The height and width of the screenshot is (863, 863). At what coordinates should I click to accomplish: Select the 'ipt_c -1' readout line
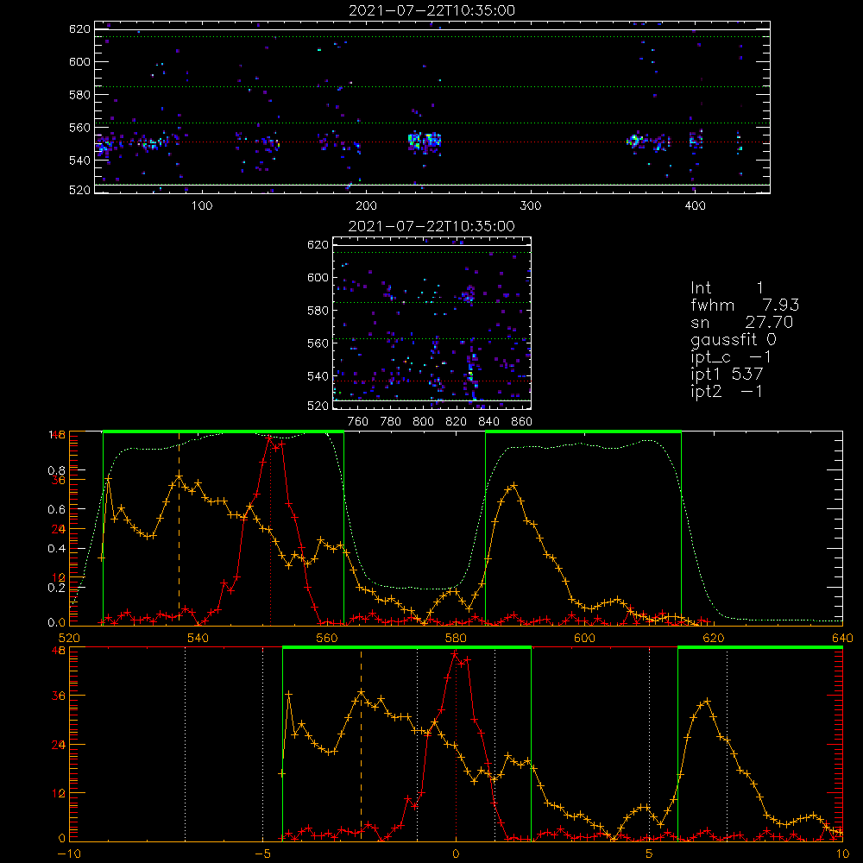click(x=731, y=357)
